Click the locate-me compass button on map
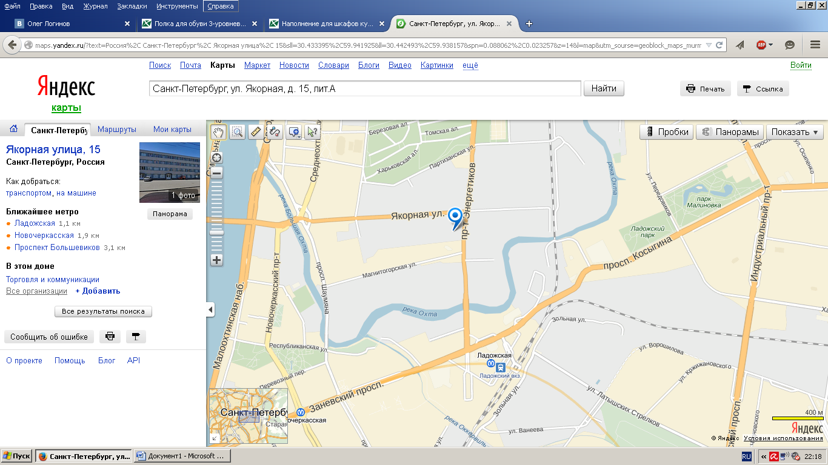This screenshot has width=828, height=465. tap(216, 158)
